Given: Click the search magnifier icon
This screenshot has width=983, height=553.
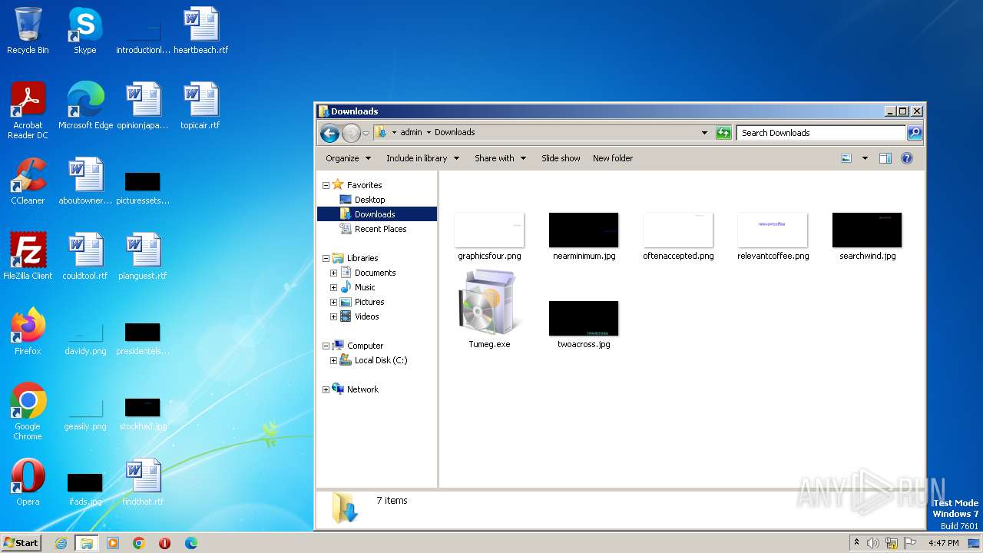Looking at the screenshot, I should tap(915, 133).
